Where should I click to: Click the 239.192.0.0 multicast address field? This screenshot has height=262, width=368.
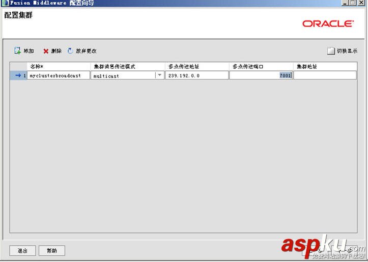point(196,75)
